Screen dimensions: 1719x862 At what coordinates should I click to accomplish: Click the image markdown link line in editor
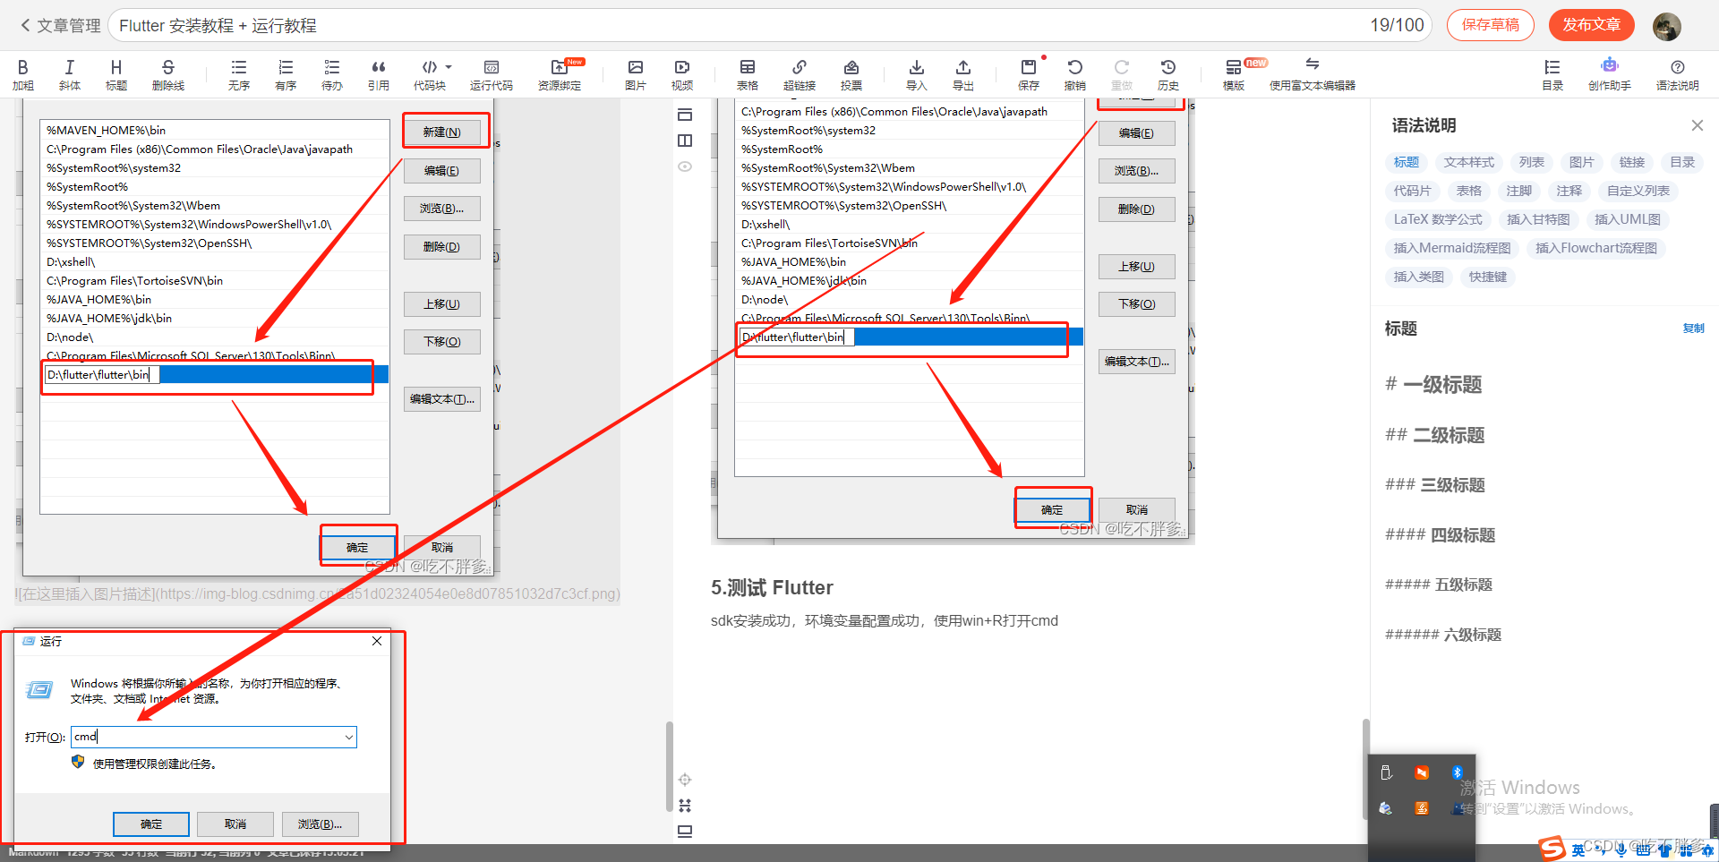(318, 593)
